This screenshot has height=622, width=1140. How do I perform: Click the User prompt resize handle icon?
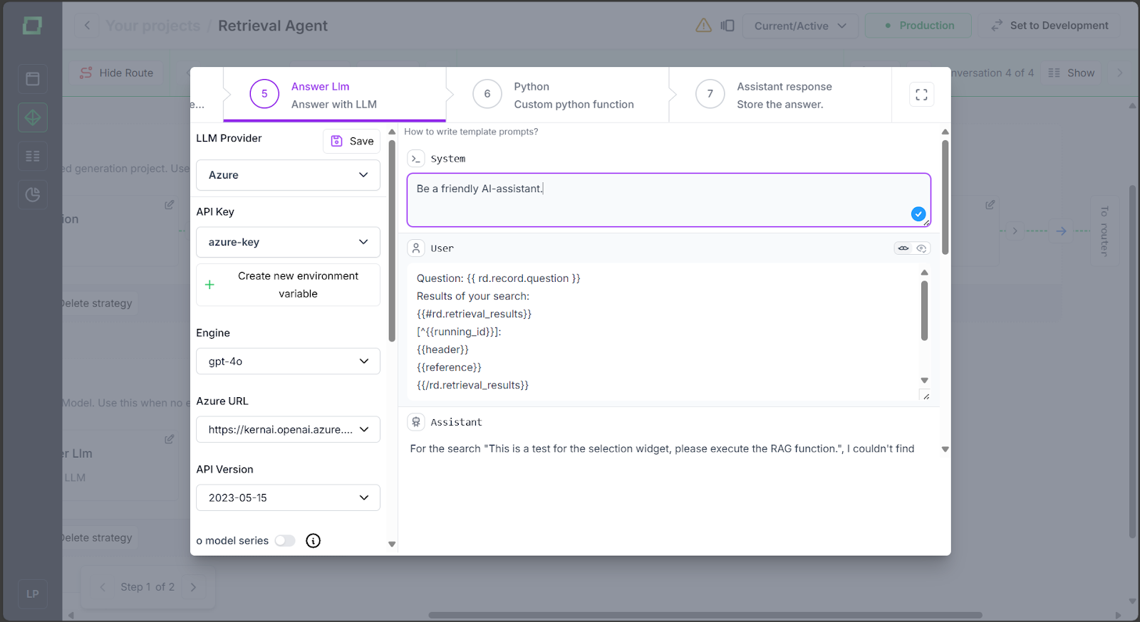pos(926,396)
